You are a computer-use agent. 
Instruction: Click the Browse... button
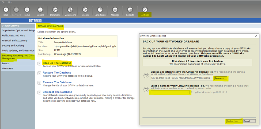[221, 78]
